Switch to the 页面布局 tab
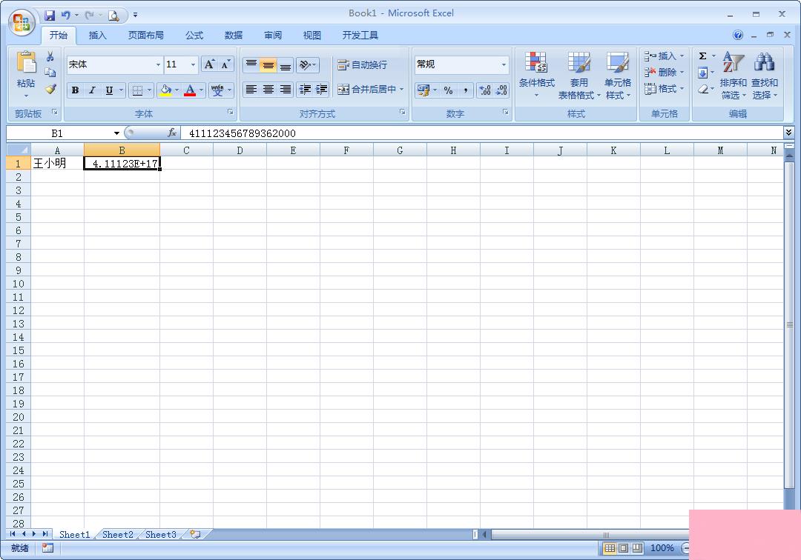801x560 pixels. pos(145,36)
